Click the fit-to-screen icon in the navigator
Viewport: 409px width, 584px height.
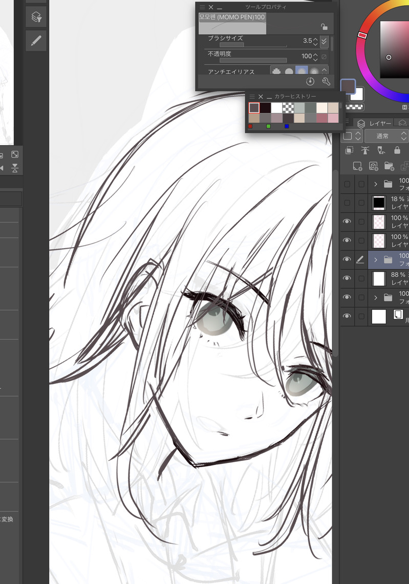click(x=15, y=154)
